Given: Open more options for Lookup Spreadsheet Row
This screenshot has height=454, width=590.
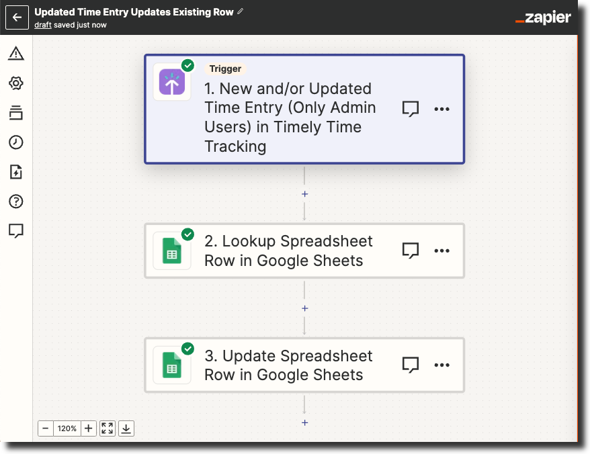Looking at the screenshot, I should 441,251.
